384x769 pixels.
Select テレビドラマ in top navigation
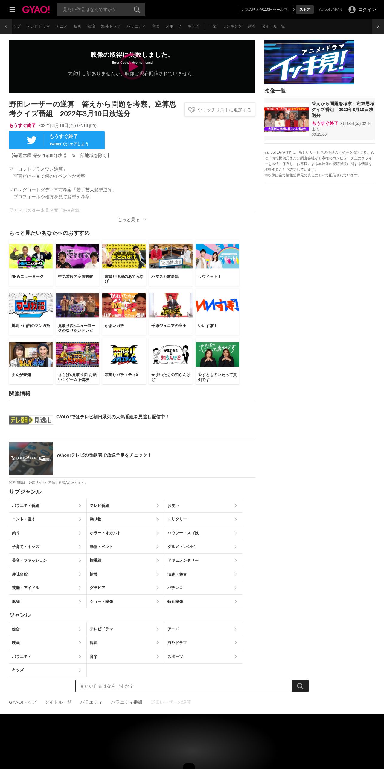coord(38,26)
